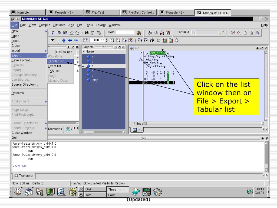
Task: Click the Objects pane horizontal scrollbar
Action: tap(104, 132)
